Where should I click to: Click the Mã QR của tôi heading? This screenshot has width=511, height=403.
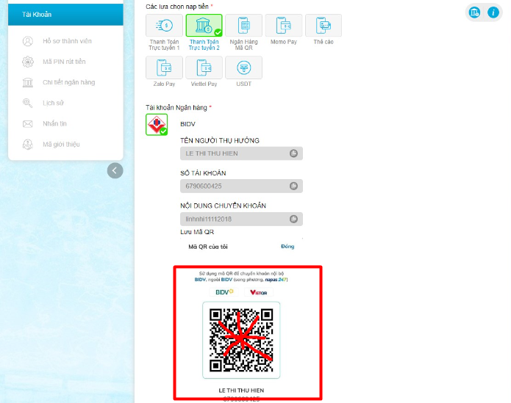click(208, 247)
